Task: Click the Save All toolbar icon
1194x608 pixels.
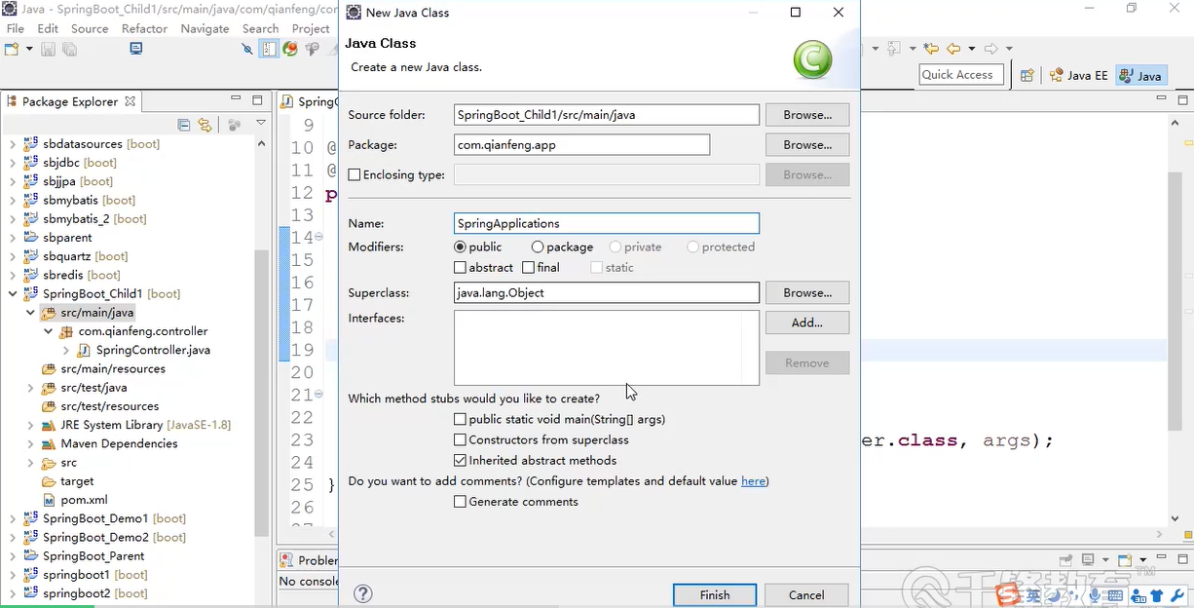Action: (x=69, y=49)
